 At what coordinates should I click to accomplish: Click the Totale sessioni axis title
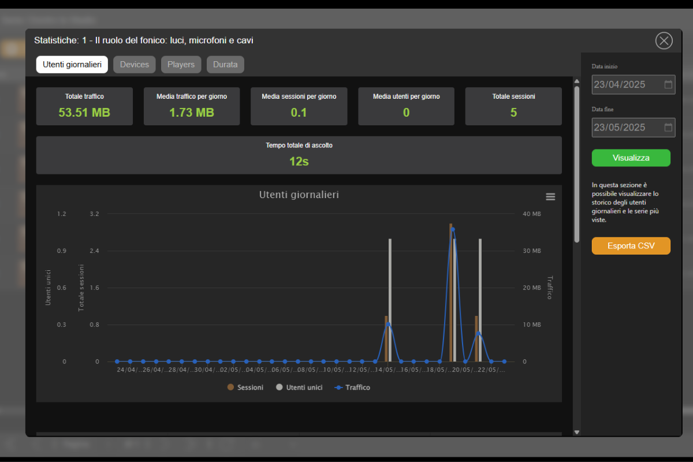point(81,288)
